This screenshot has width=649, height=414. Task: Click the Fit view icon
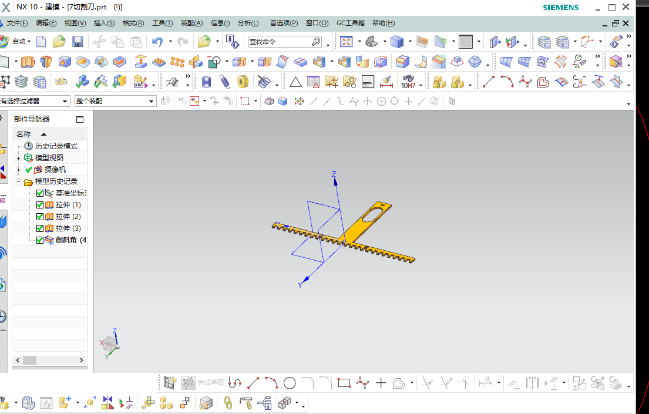[347, 42]
